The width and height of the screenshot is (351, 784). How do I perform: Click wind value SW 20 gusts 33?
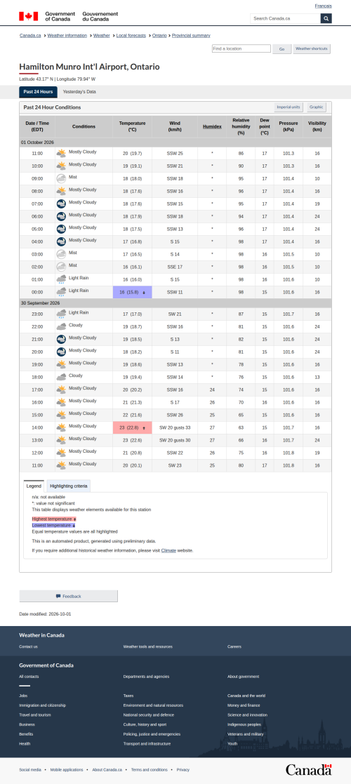pyautogui.click(x=175, y=428)
